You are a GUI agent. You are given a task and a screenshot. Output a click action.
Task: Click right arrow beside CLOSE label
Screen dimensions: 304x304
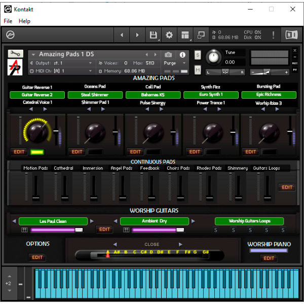[x=180, y=245]
